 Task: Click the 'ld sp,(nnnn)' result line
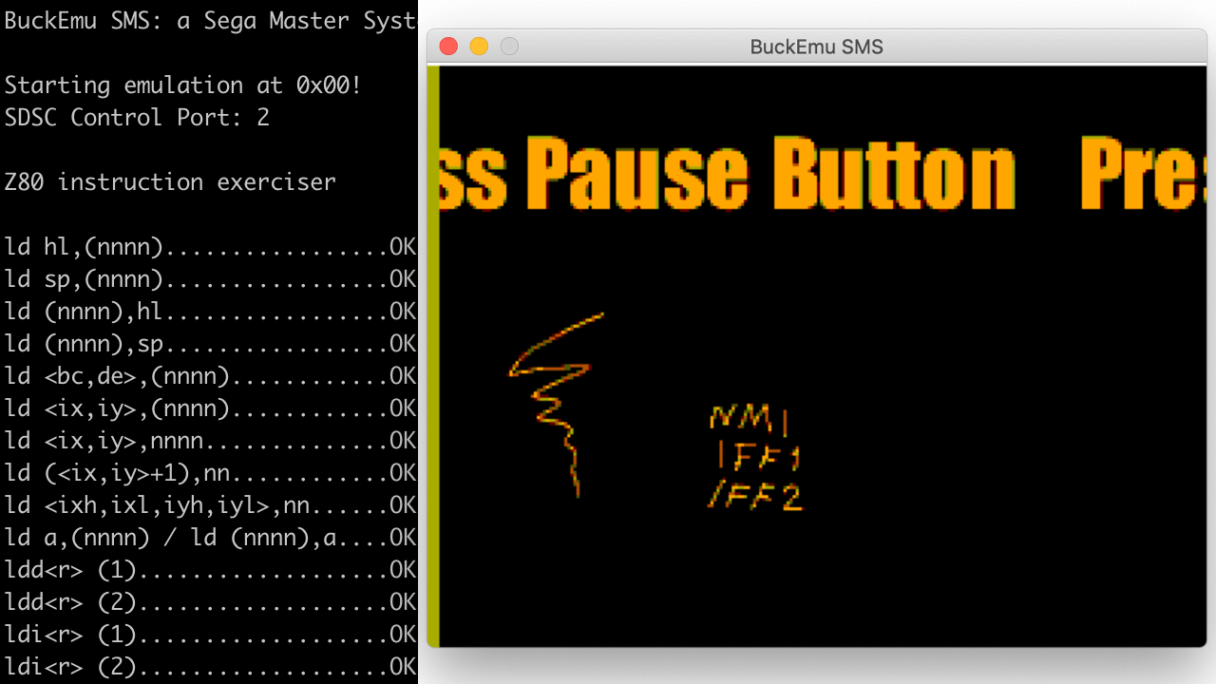click(209, 279)
